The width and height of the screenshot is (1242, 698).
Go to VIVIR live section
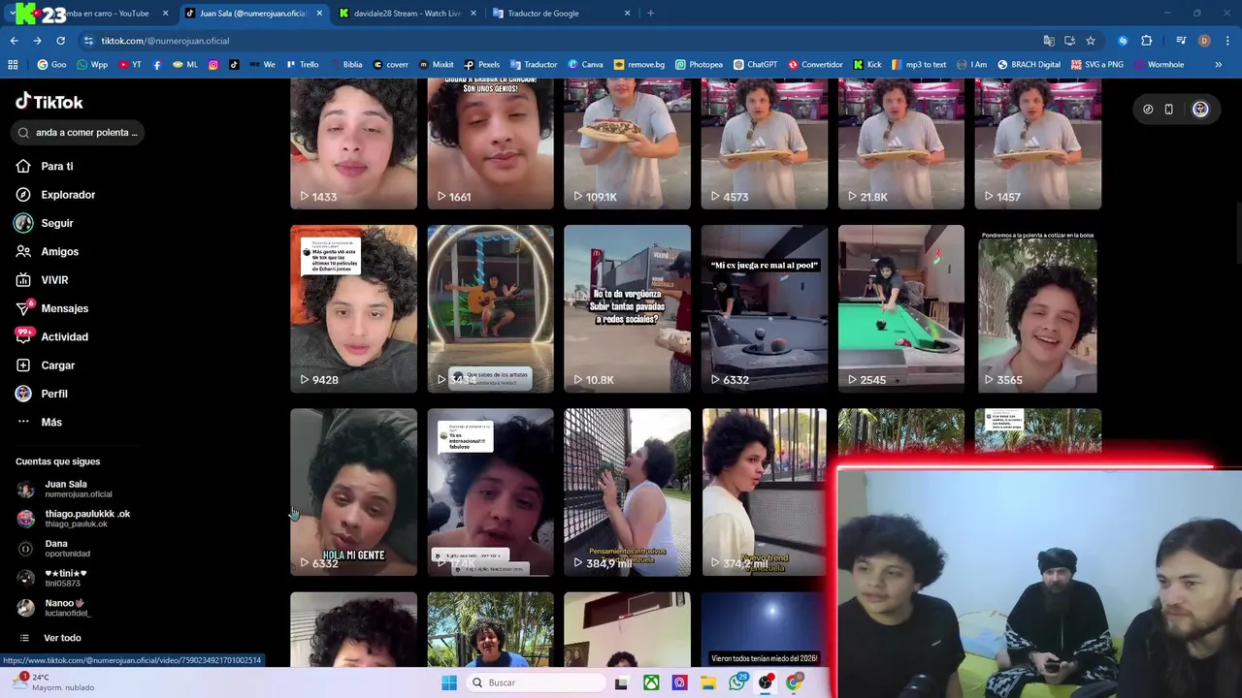coord(43,280)
